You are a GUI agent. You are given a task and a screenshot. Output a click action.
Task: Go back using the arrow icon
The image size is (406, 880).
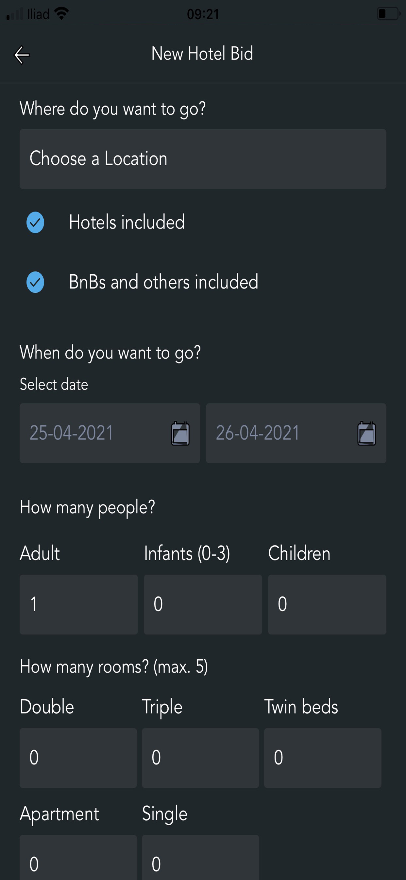(x=22, y=55)
